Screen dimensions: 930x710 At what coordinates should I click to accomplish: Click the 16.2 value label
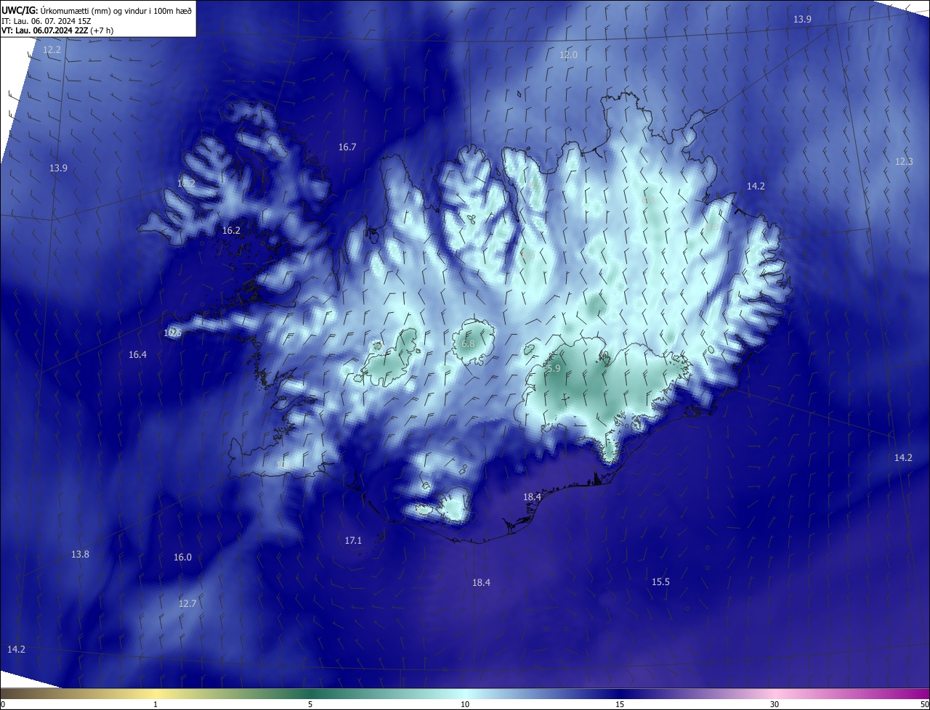pos(231,231)
